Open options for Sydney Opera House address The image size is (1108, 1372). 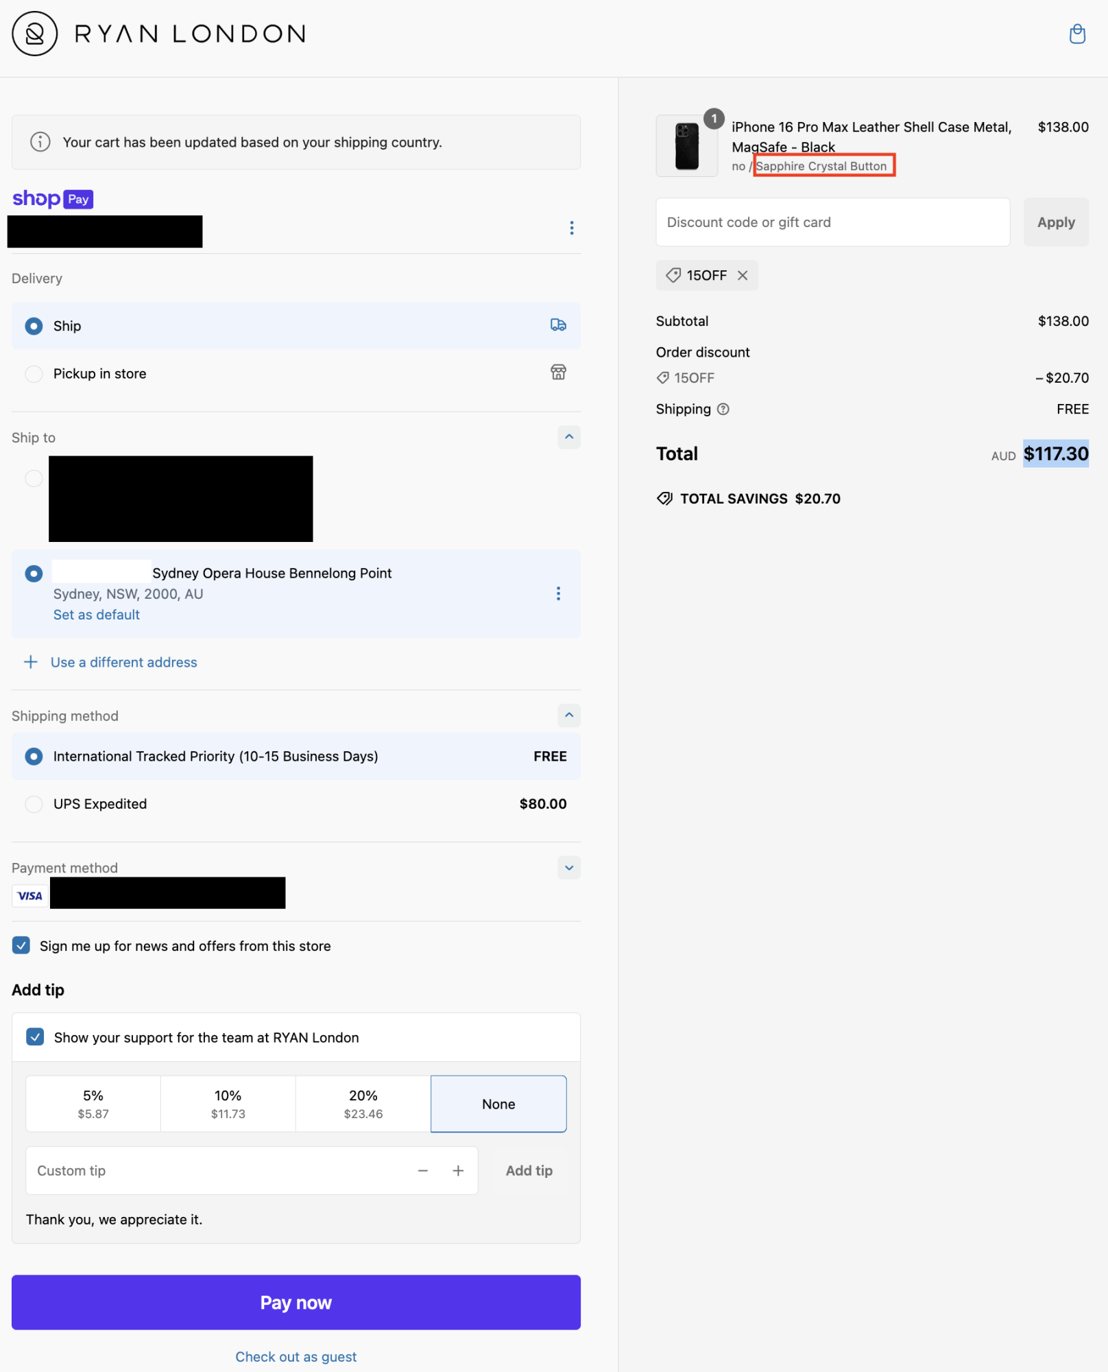558,593
